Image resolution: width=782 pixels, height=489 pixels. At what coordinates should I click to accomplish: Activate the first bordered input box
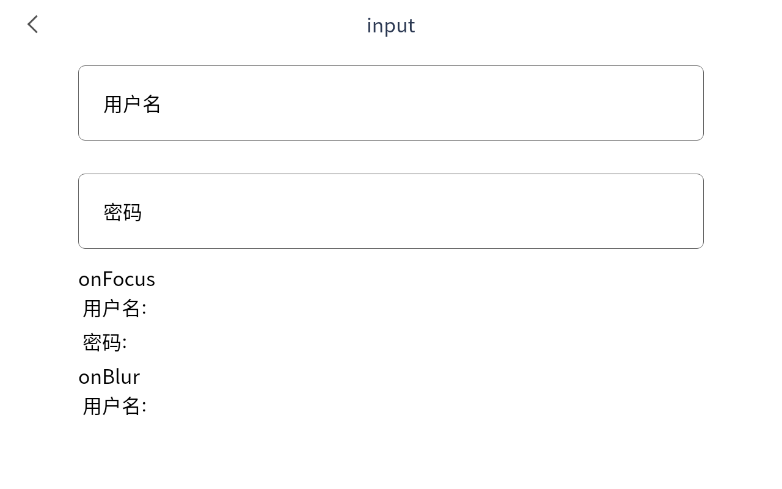point(391,103)
